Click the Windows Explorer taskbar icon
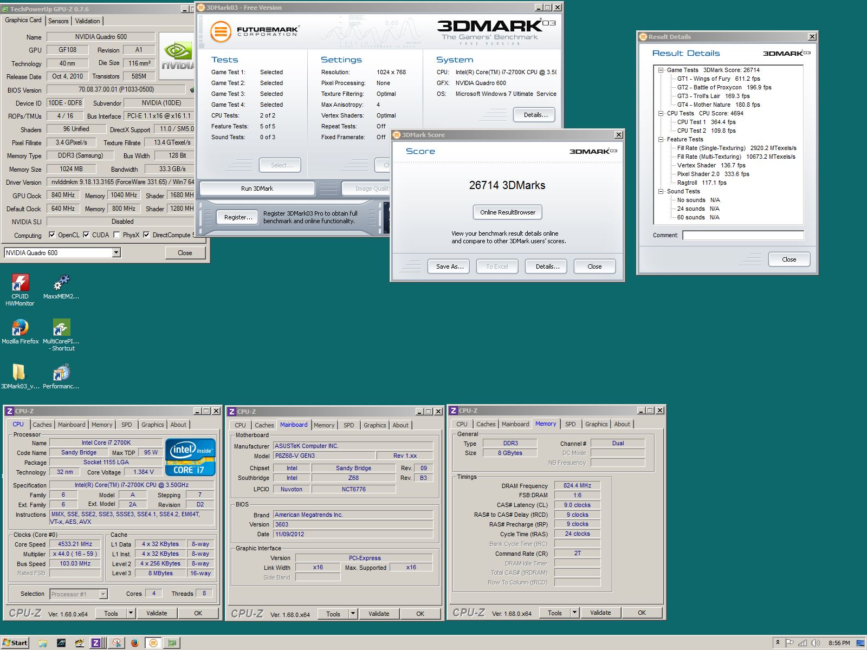This screenshot has width=867, height=650. (x=43, y=643)
